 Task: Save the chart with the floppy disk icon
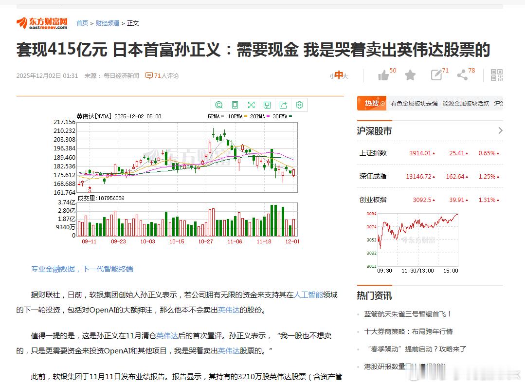click(267, 105)
